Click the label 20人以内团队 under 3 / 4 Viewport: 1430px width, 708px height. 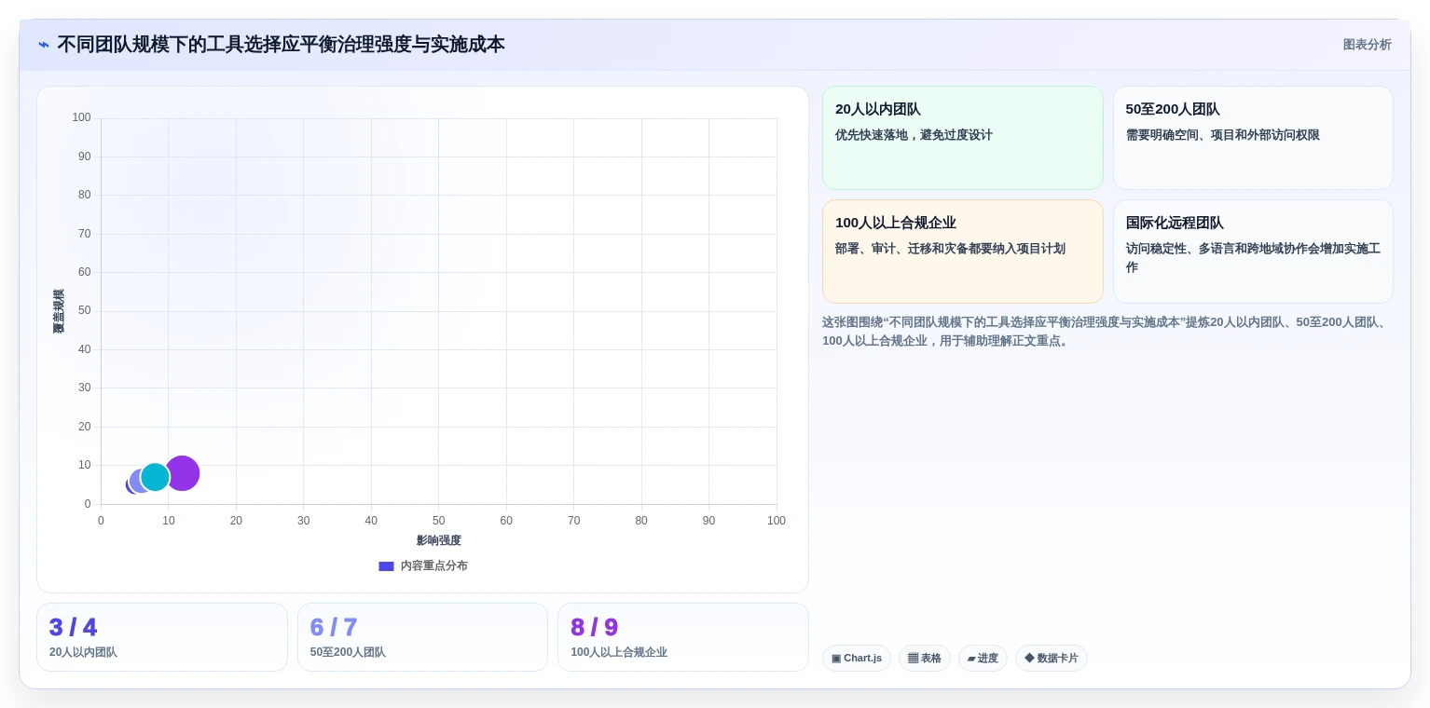(83, 653)
